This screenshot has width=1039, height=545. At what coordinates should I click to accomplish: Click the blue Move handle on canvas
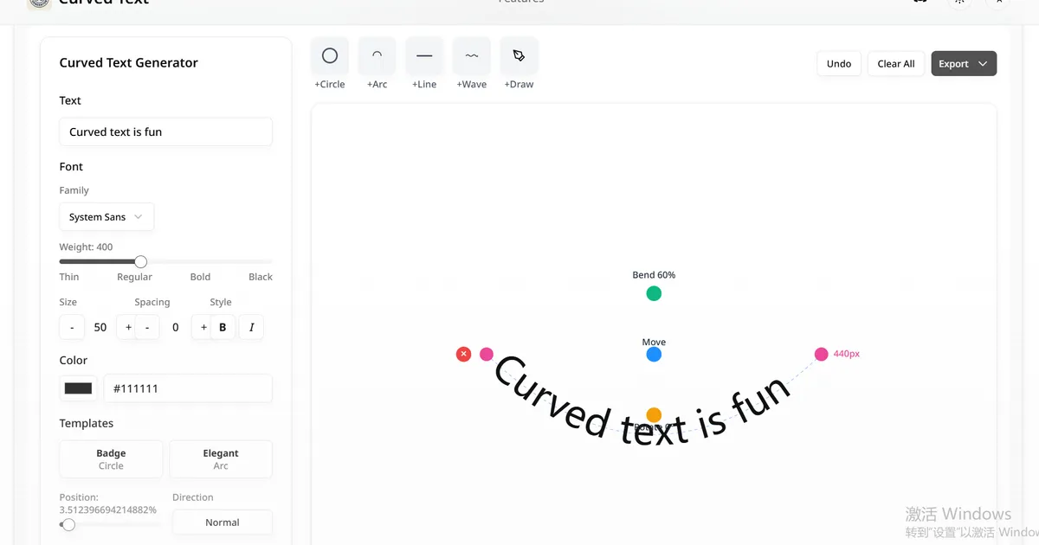pos(654,354)
